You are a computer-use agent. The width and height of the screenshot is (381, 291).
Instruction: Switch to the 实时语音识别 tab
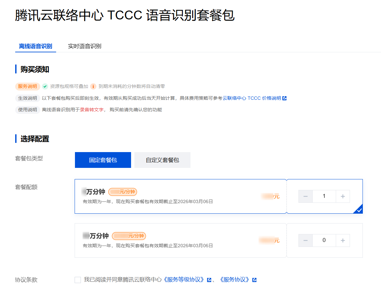(x=85, y=46)
